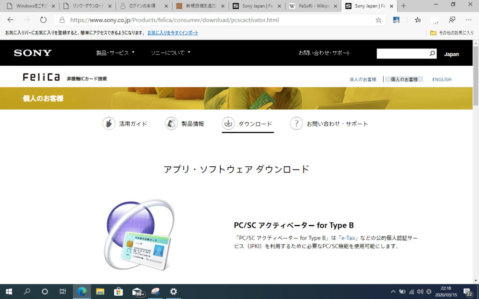The height and width of the screenshot is (299, 479).
Task: Click the pinned paint-like app on taskbar
Action: 155,292
